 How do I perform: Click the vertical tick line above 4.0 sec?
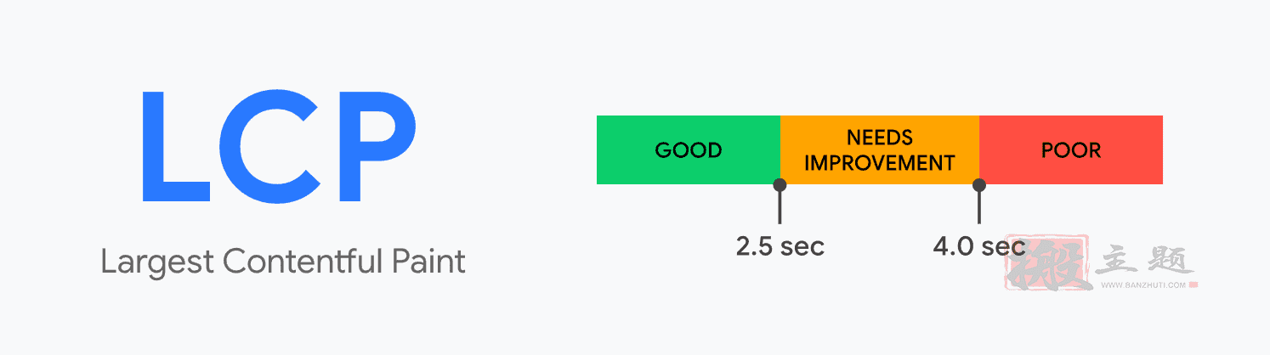click(979, 207)
